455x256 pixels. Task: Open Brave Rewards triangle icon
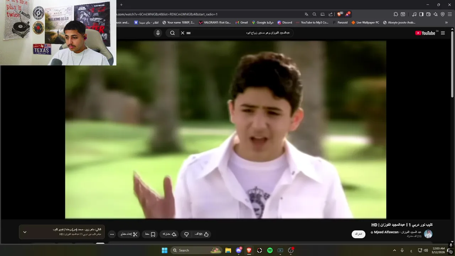[348, 14]
